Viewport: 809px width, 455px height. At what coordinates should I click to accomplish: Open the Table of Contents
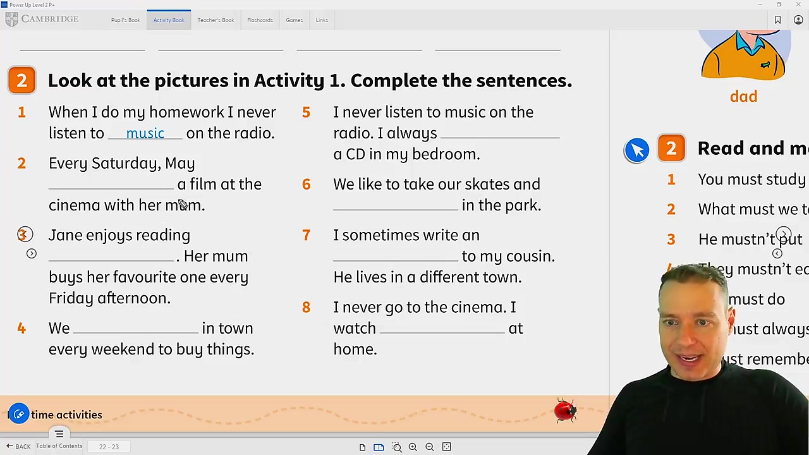[59, 446]
